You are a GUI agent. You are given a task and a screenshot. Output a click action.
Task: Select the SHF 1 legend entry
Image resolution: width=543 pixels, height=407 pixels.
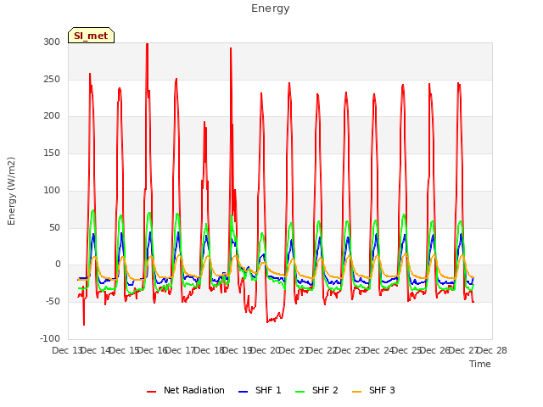click(x=260, y=390)
